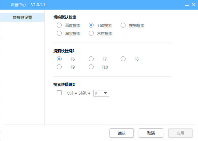This screenshot has height=141, width=198.
Task: Select 百度搜索 as default search
Action: [59, 25]
